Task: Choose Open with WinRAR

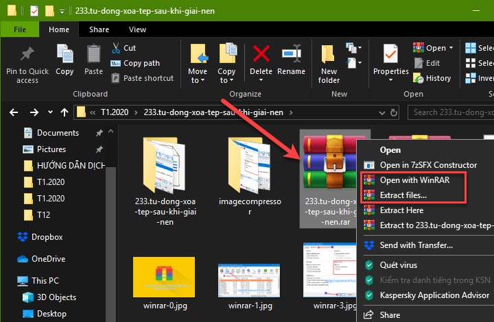Action: [414, 180]
